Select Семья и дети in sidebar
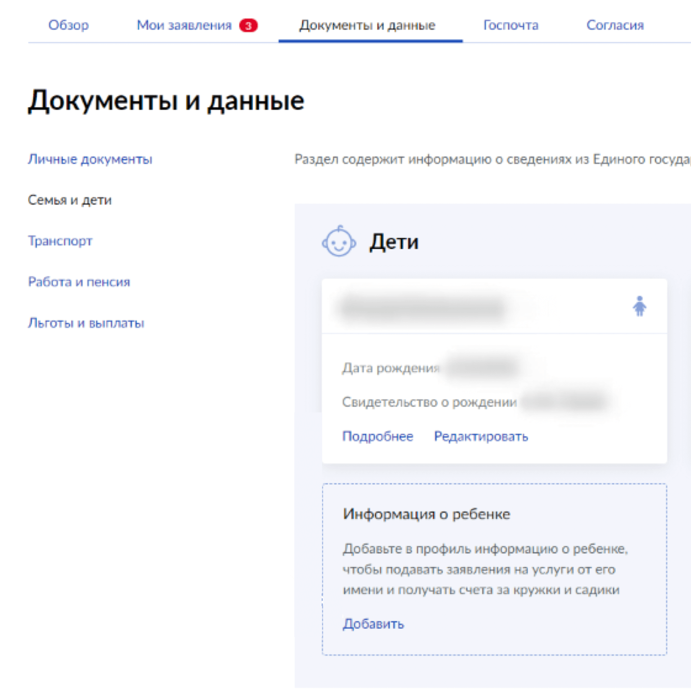691x689 pixels. point(70,200)
